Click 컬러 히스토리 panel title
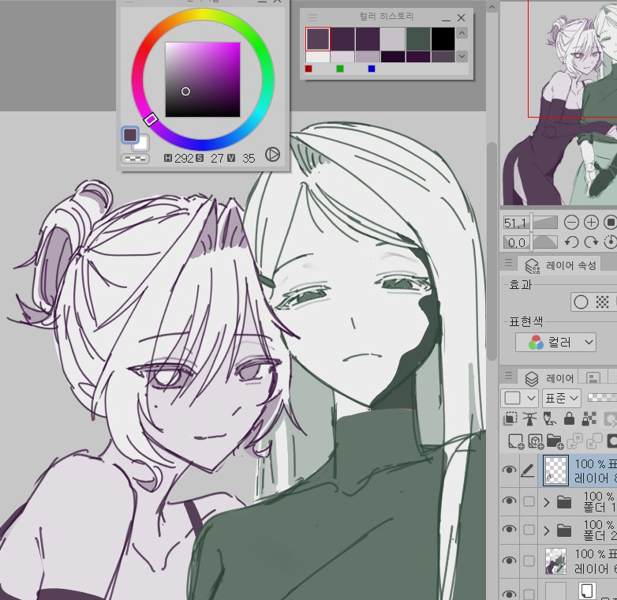The image size is (617, 600). tap(387, 17)
